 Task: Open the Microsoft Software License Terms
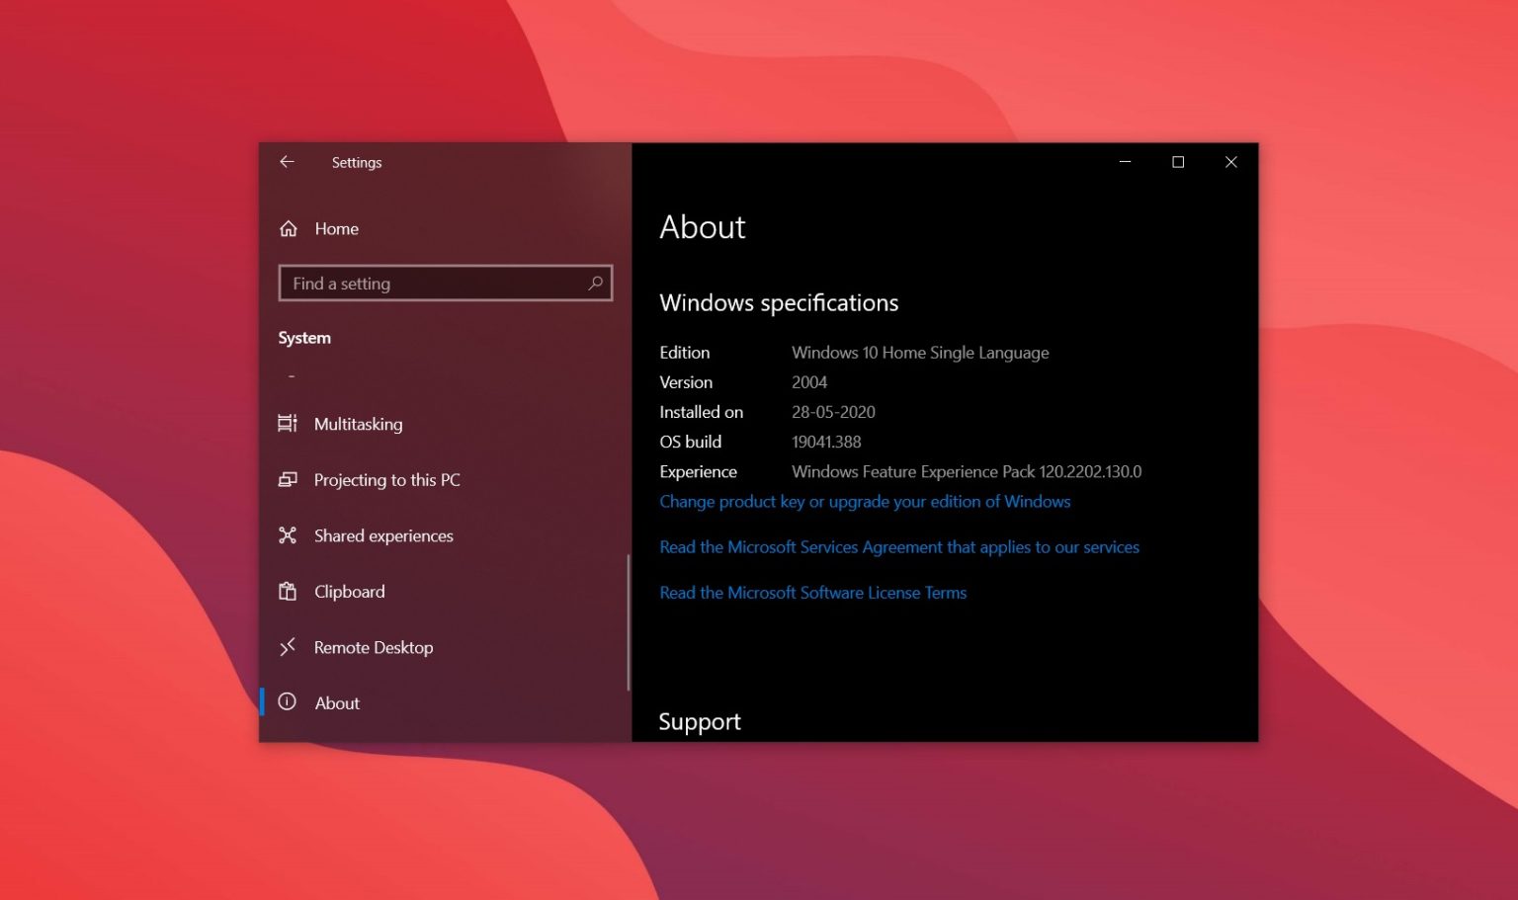point(812,592)
